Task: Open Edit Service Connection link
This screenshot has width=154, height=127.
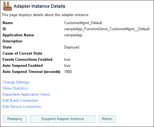Action: 22,106
